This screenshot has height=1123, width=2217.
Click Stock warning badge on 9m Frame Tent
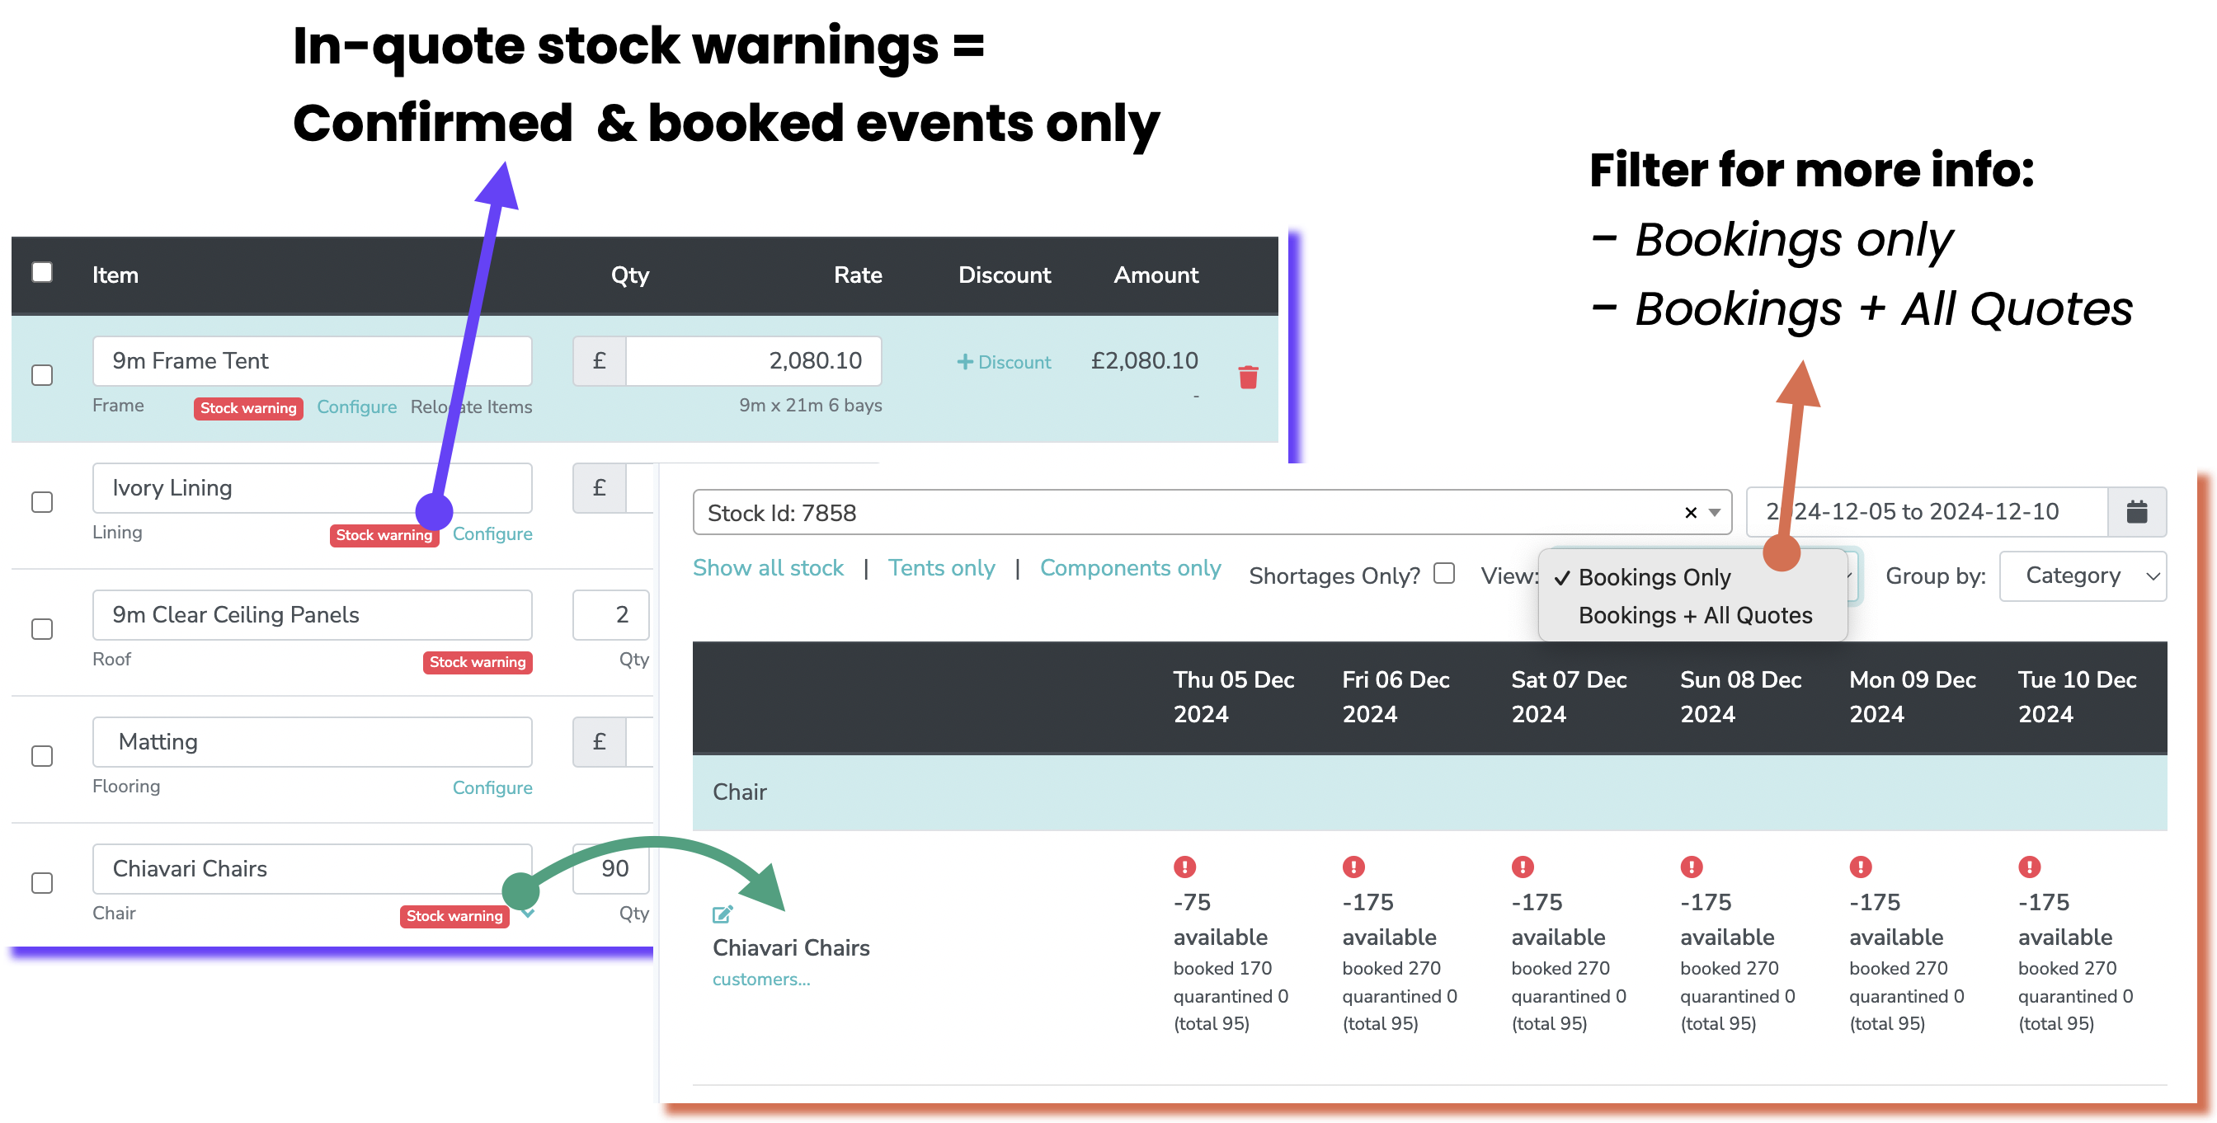(248, 408)
